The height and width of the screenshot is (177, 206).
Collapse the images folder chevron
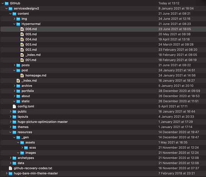click(x=18, y=153)
